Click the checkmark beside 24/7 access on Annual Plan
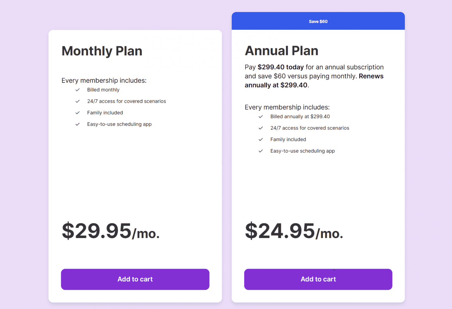The height and width of the screenshot is (309, 452). pyautogui.click(x=261, y=128)
